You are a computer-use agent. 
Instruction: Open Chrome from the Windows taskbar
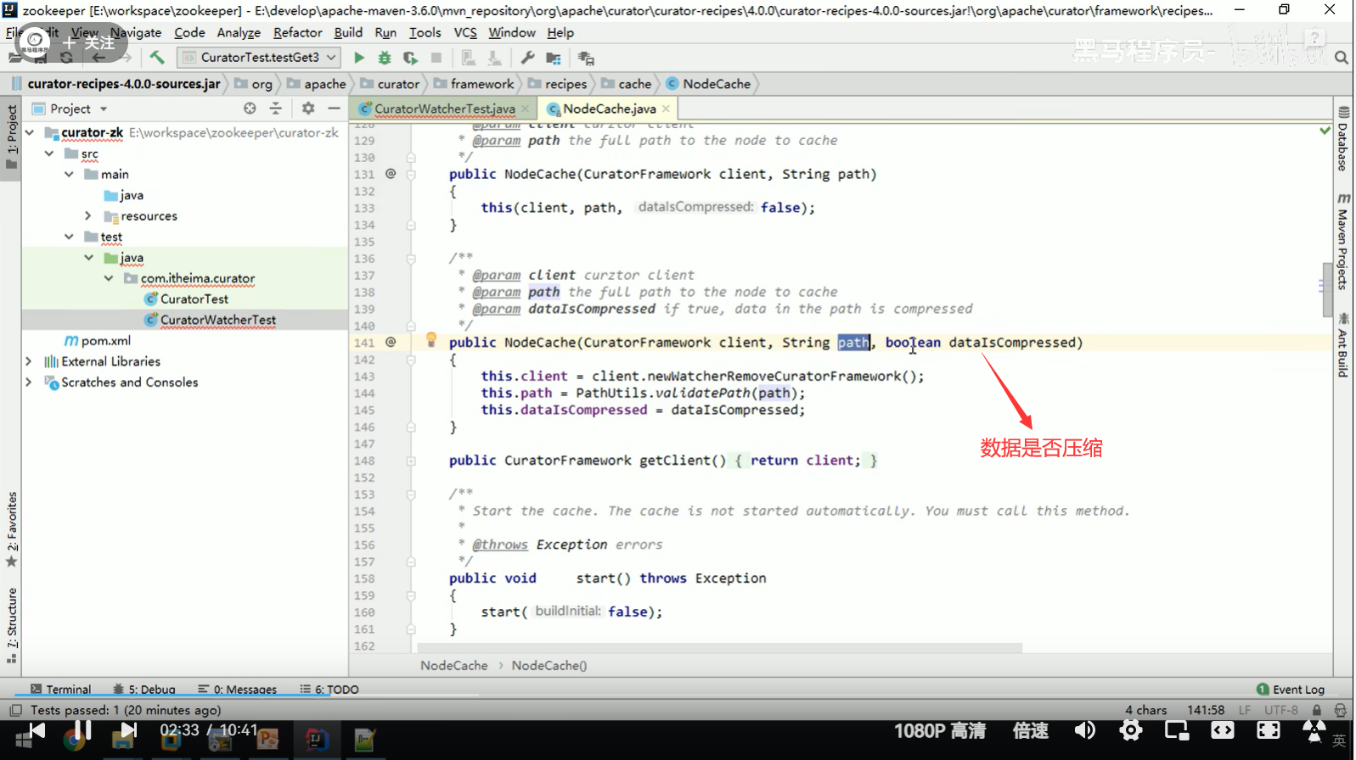(x=75, y=740)
